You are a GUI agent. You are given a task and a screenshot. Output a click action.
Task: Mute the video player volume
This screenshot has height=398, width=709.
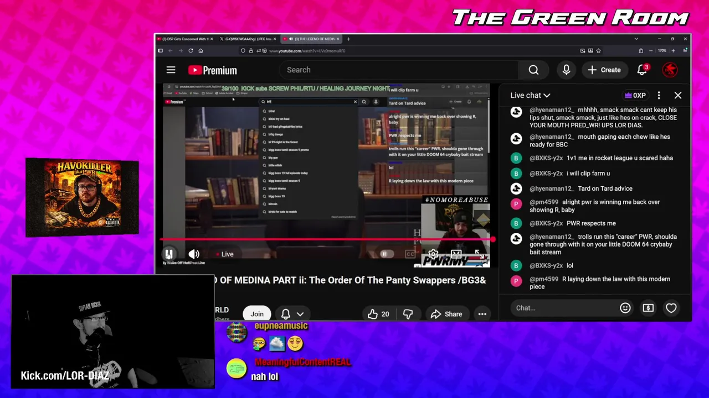[194, 254]
